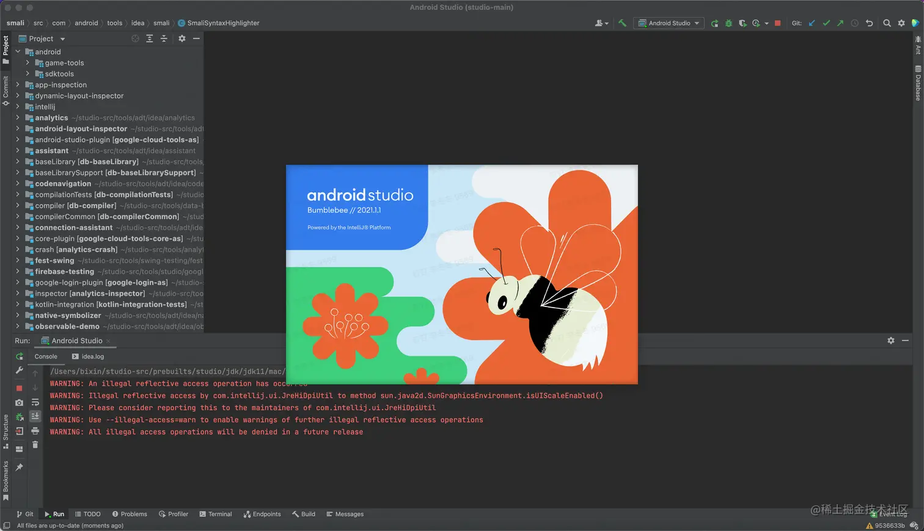Open Search Everywhere magnifier icon

[x=887, y=23]
